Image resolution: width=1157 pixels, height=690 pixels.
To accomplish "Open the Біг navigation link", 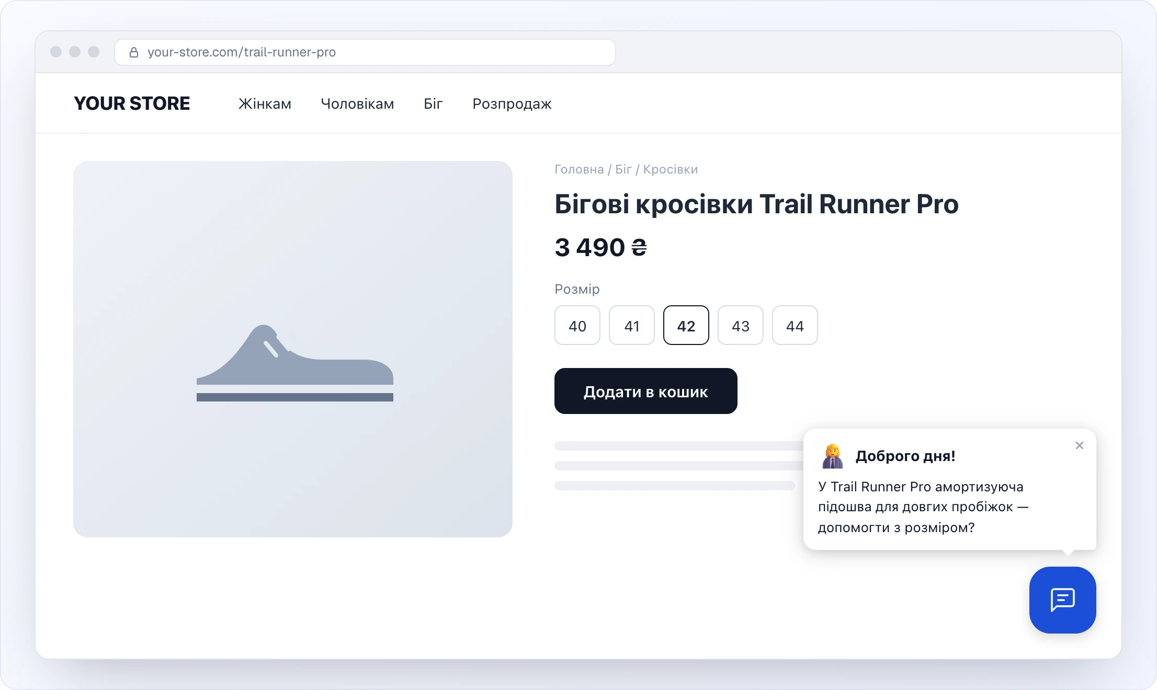I will [x=433, y=103].
